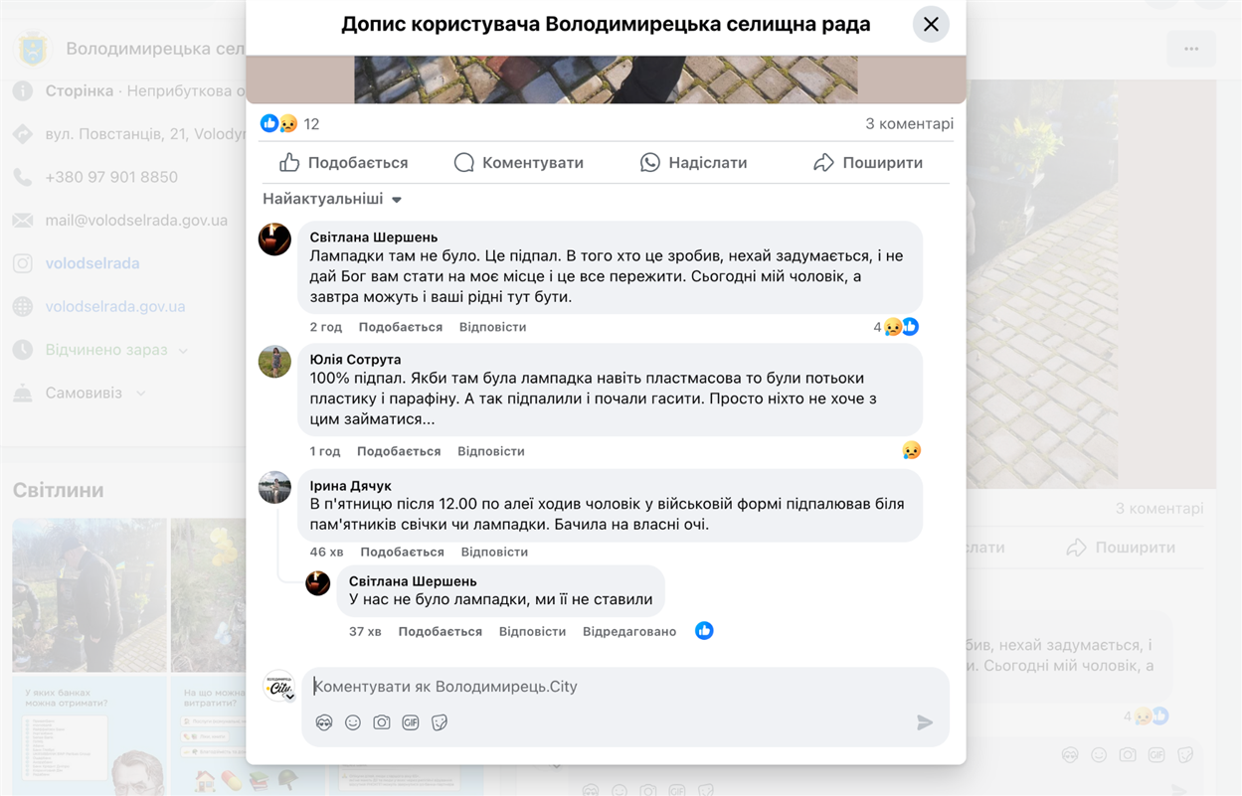This screenshot has width=1242, height=796.
Task: Open the emoji picker in comment box
Action: 353,722
